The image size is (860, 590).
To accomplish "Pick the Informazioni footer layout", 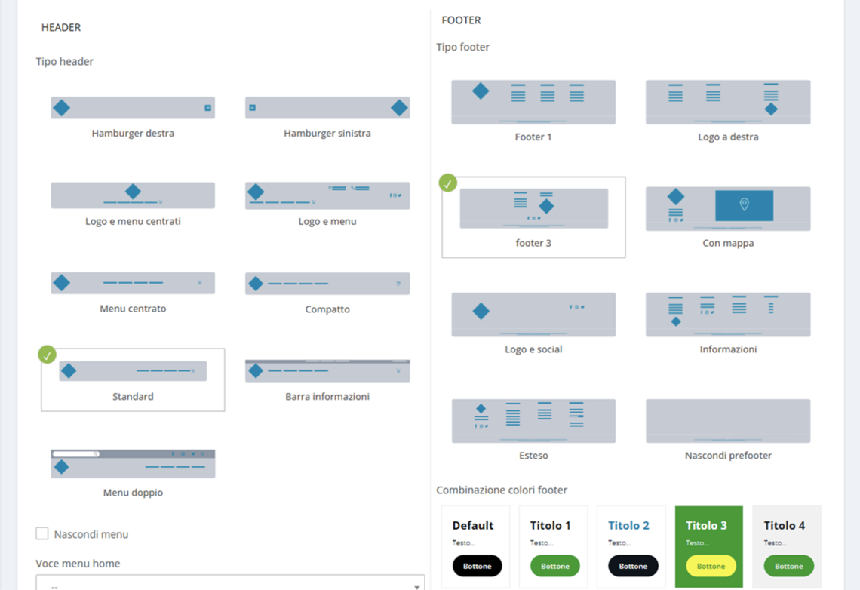I will [x=727, y=314].
